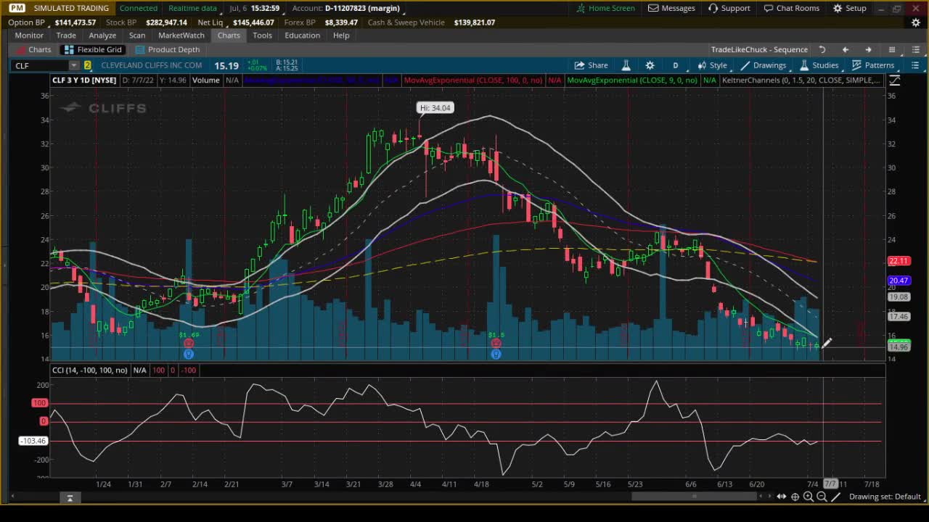The width and height of the screenshot is (929, 522).
Task: Click the SIMULATED TRADING label
Action: [71, 8]
